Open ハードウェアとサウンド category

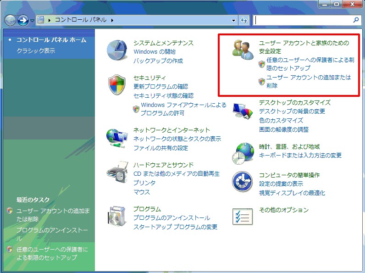pos(163,165)
